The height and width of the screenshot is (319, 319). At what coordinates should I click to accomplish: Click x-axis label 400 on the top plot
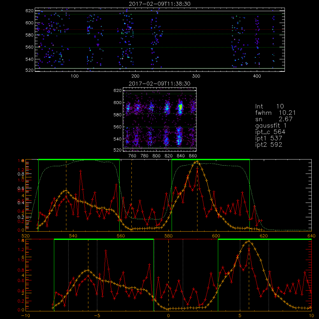click(257, 76)
